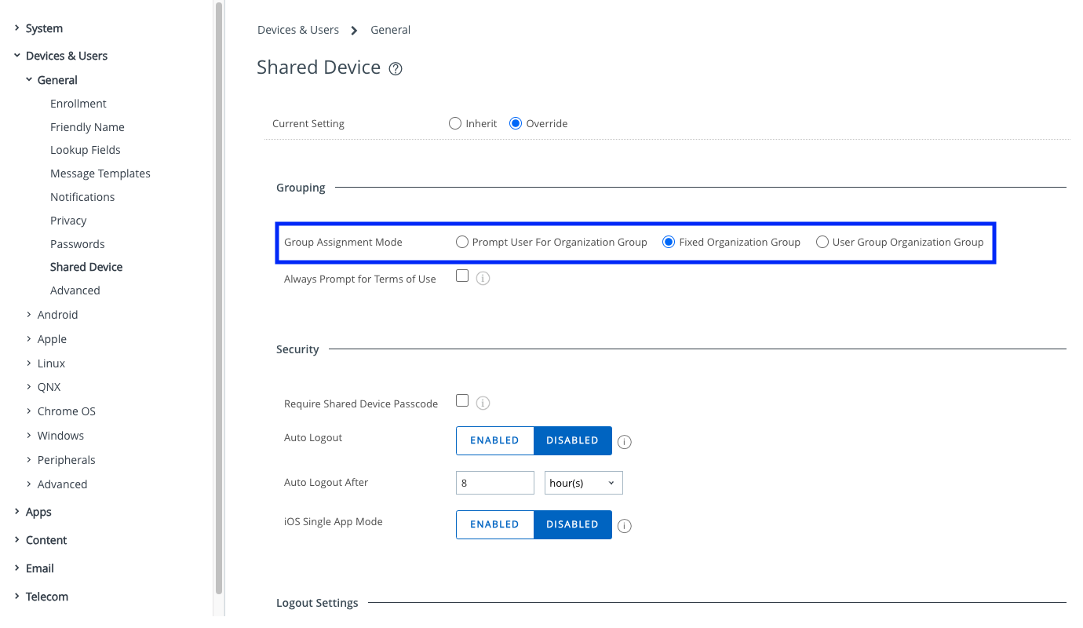The width and height of the screenshot is (1083, 628).
Task: Open the Enrollment settings page
Action: 78,104
